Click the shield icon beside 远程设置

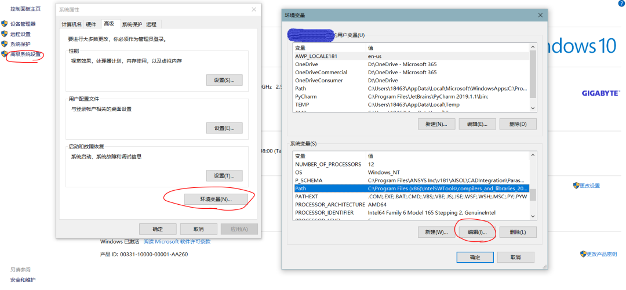(5, 34)
